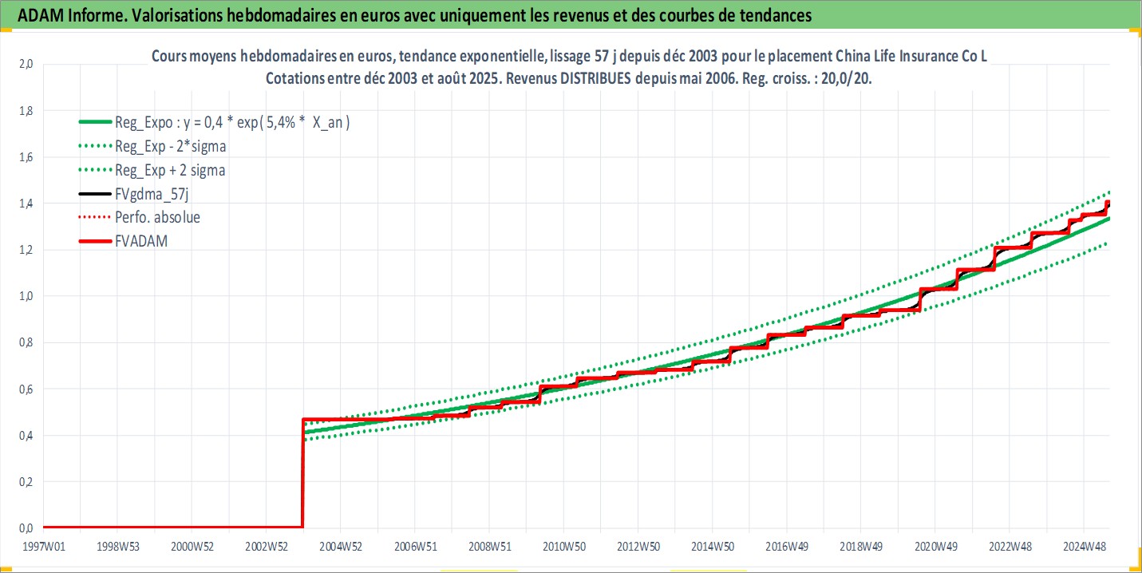This screenshot has width=1142, height=573.
Task: Click legend entry 'FVgdma_57j'
Action: click(150, 194)
